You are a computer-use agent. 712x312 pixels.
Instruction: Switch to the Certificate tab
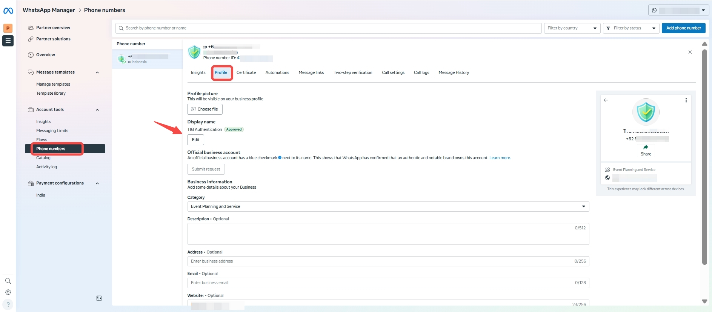pyautogui.click(x=246, y=73)
